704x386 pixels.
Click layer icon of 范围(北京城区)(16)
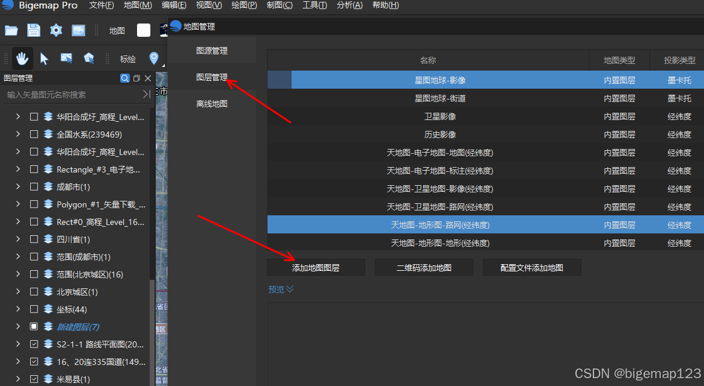pyautogui.click(x=48, y=274)
